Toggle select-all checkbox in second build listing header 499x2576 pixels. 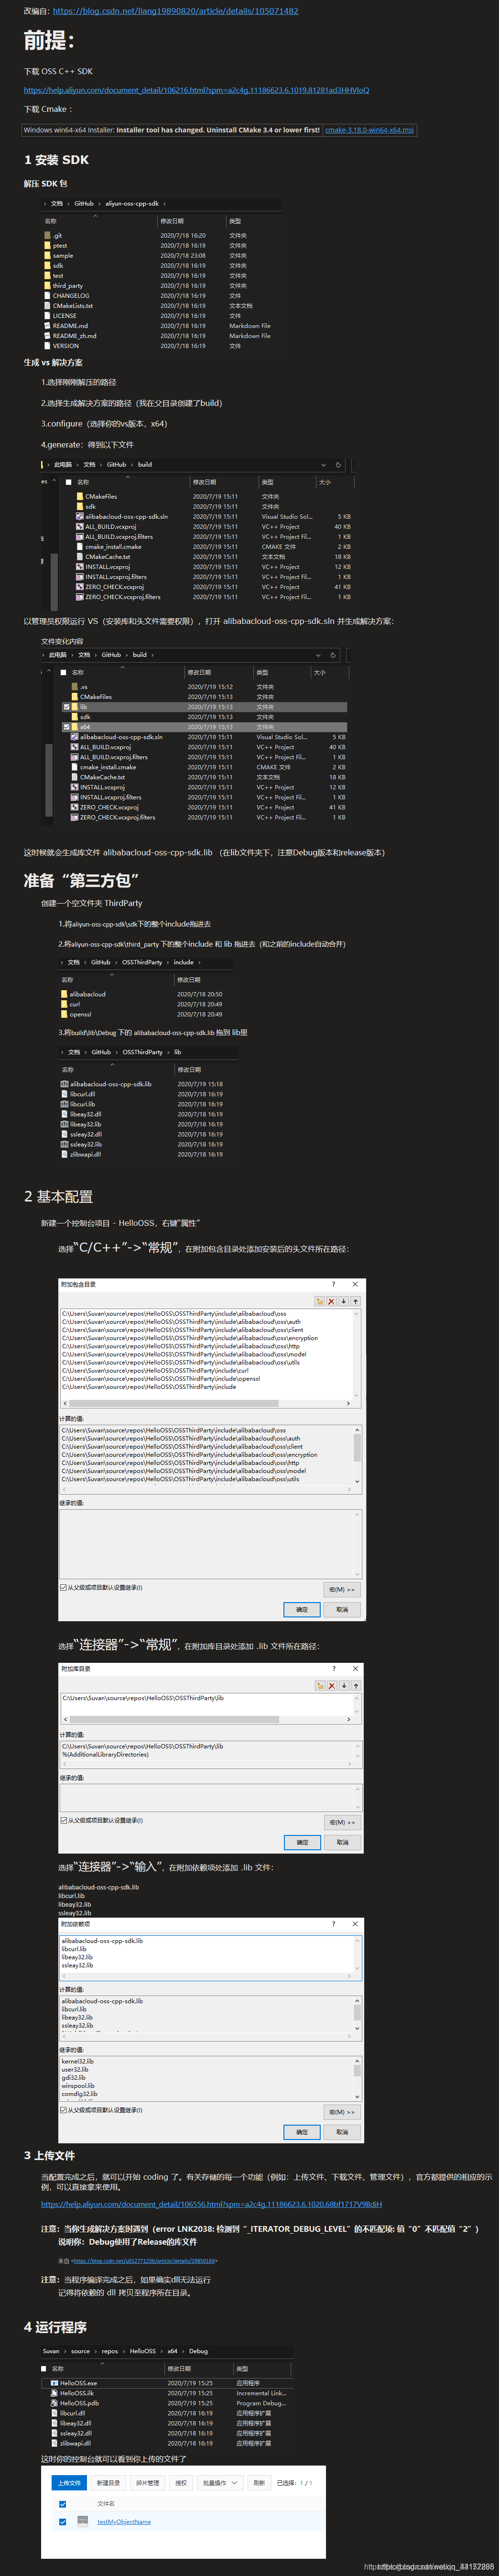(64, 673)
